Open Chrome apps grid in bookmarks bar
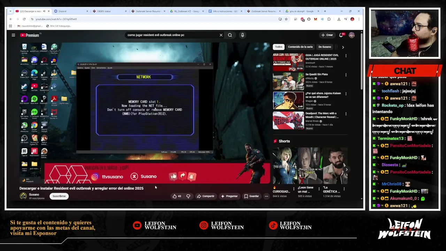 tap(10, 26)
